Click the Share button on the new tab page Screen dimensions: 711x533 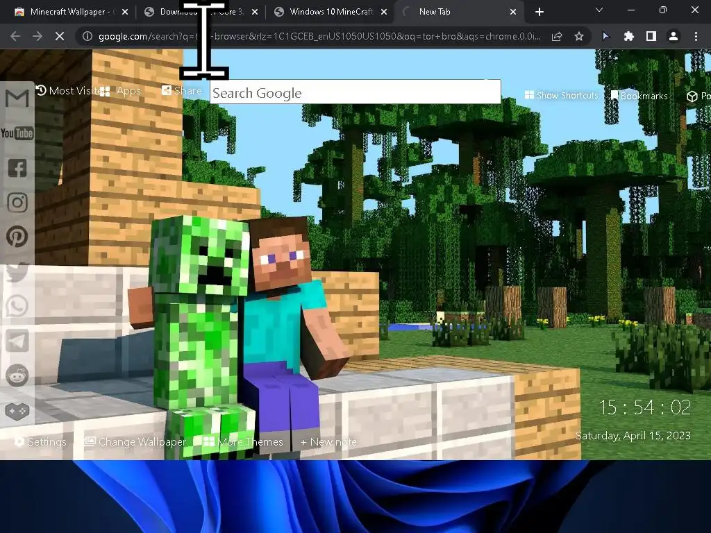click(x=182, y=91)
